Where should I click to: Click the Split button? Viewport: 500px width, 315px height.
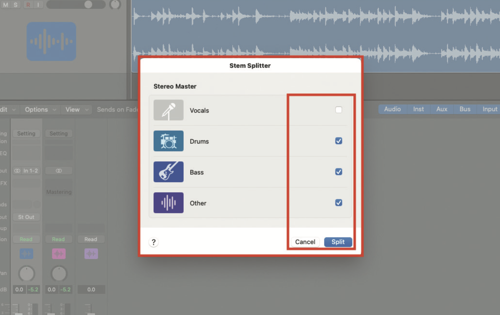[338, 242]
